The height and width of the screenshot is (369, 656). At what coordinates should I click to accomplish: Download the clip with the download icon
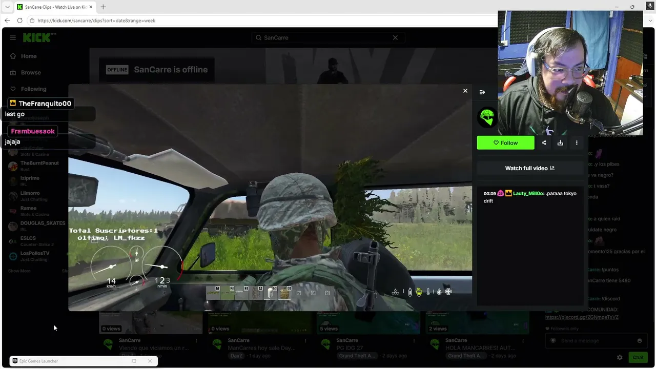pyautogui.click(x=560, y=143)
